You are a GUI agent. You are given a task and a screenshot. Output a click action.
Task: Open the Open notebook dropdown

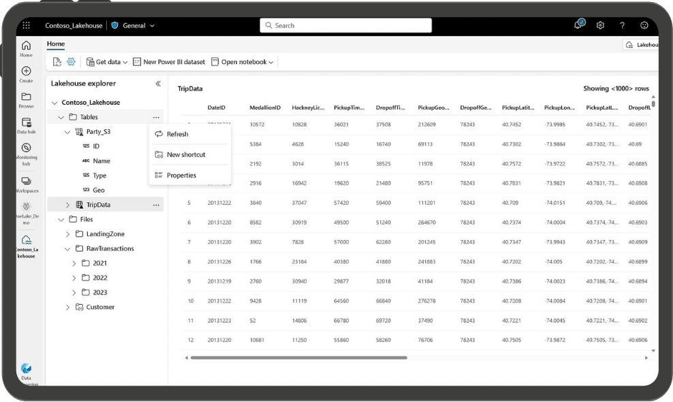click(242, 62)
